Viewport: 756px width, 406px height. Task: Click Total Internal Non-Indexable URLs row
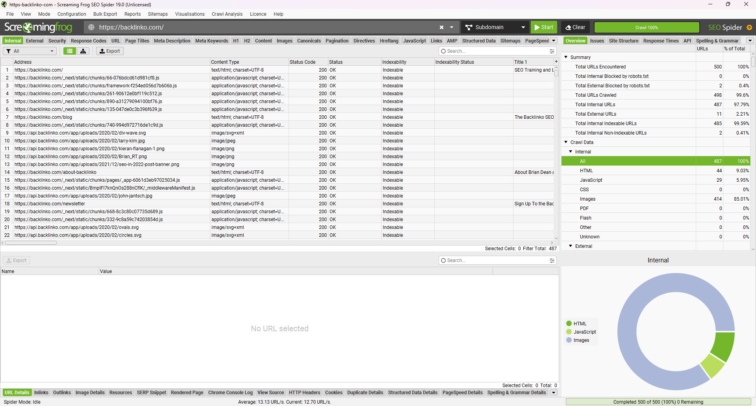point(656,133)
